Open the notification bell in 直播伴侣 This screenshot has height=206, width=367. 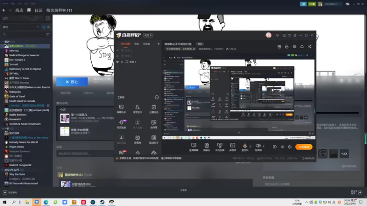pos(302,47)
